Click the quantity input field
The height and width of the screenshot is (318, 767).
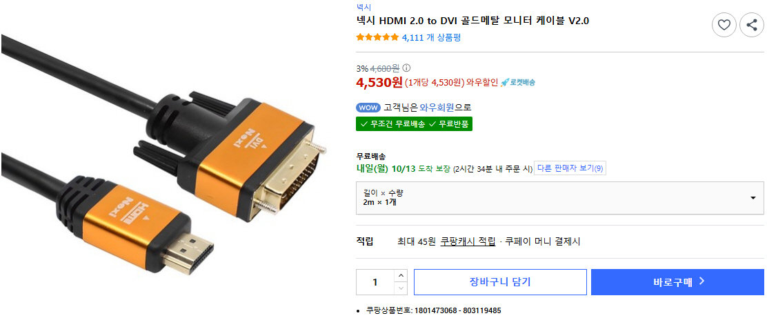(x=375, y=282)
